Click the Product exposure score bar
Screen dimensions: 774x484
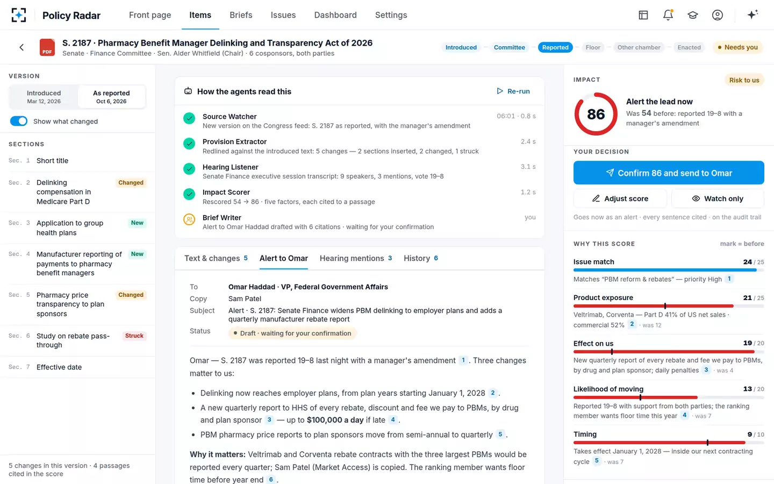[669, 306]
